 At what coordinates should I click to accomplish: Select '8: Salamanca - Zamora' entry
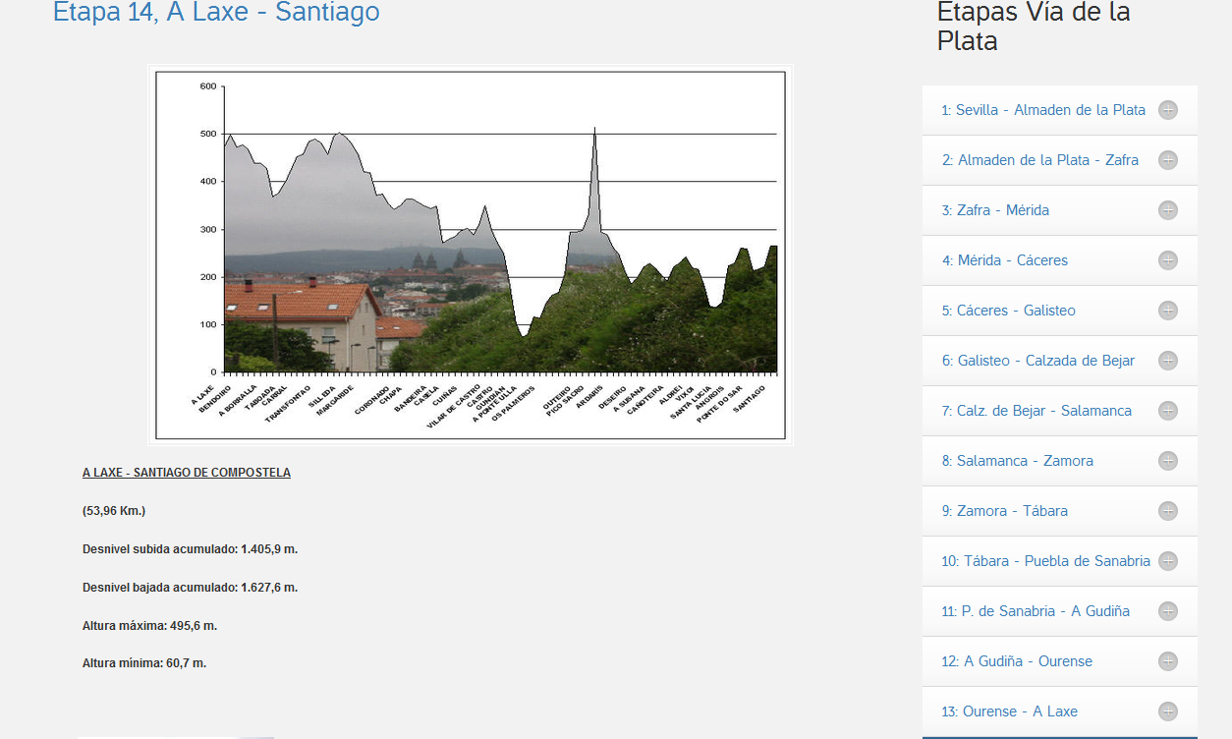[1018, 461]
